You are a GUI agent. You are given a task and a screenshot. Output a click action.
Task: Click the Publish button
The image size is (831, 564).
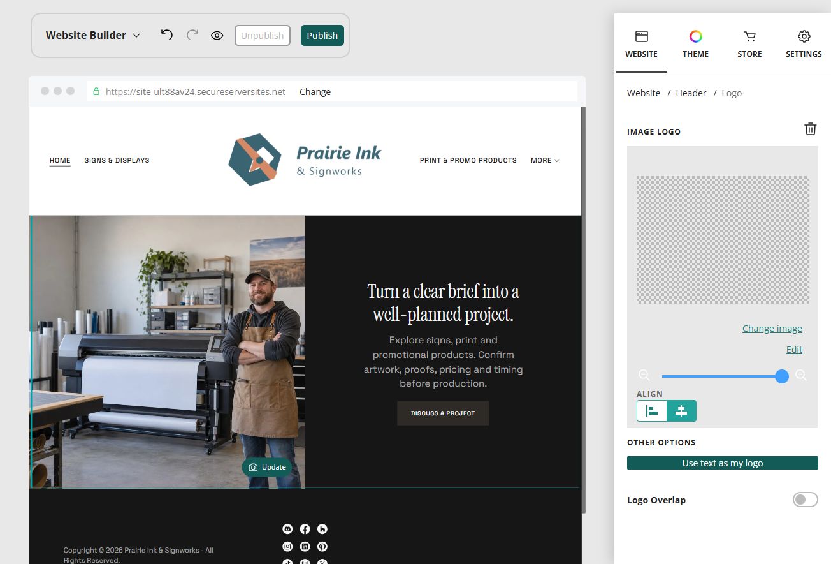pos(322,36)
